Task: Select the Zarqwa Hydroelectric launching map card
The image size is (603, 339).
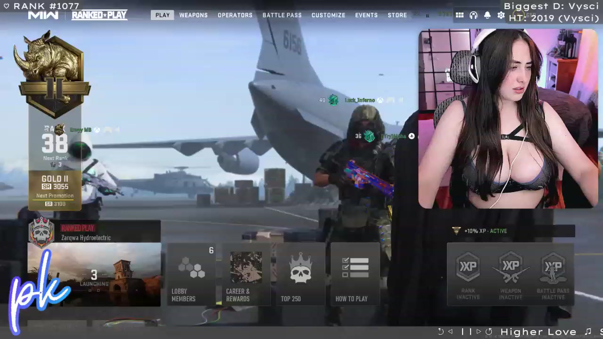Action: tap(94, 275)
